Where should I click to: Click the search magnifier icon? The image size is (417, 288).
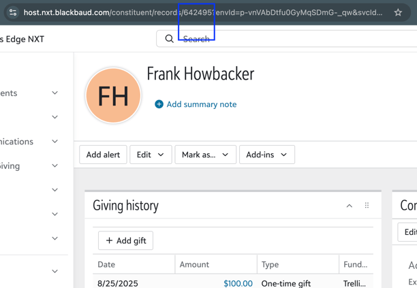coord(170,39)
